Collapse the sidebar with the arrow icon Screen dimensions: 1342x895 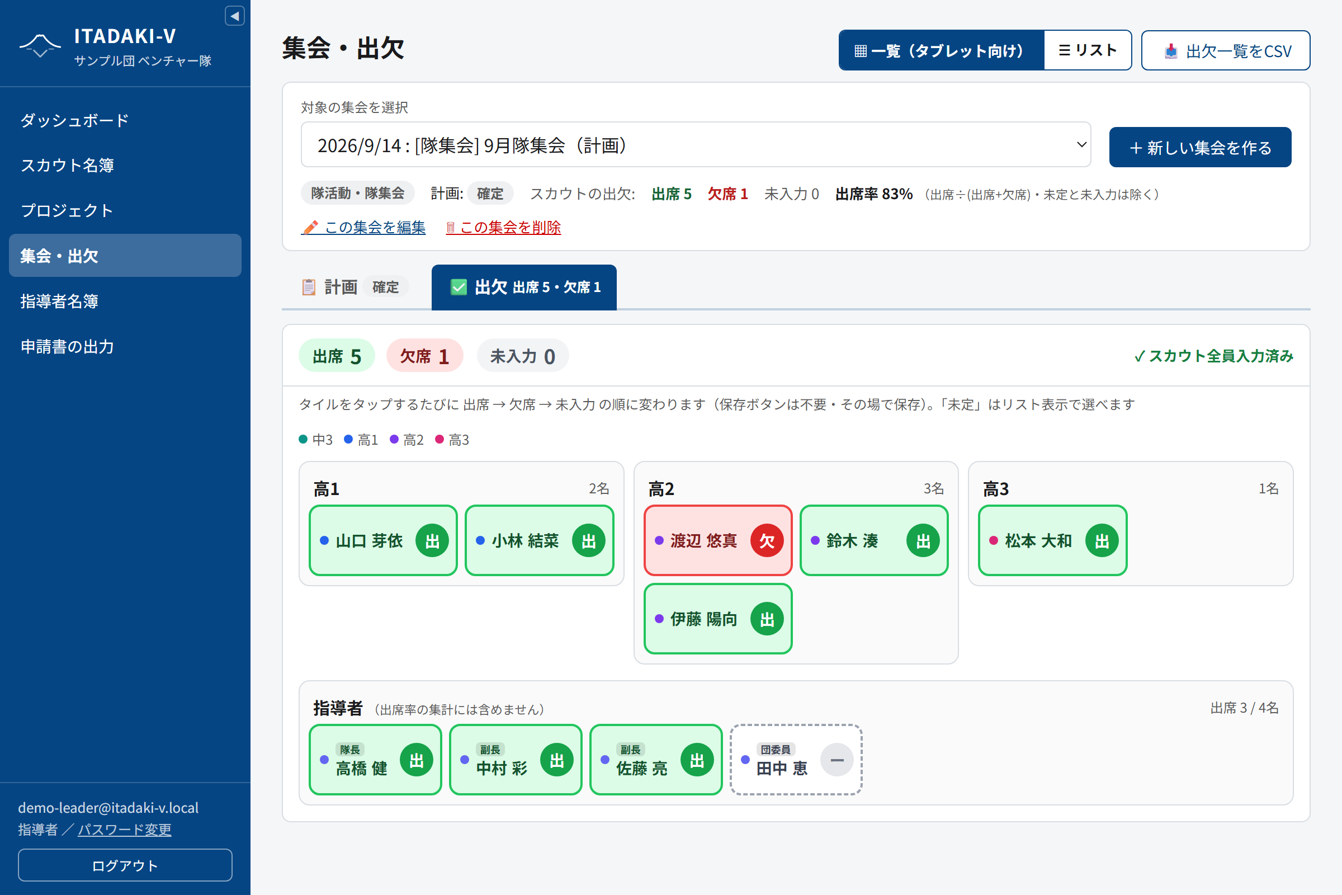[x=234, y=16]
